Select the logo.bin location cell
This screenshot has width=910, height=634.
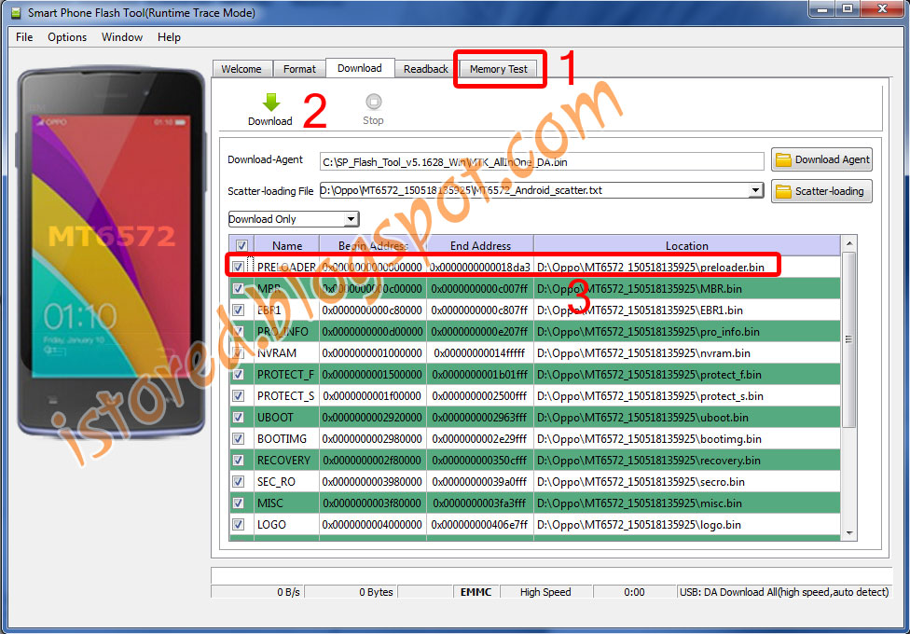coord(687,525)
